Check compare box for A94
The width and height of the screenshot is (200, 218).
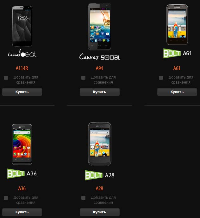pyautogui.click(x=84, y=78)
